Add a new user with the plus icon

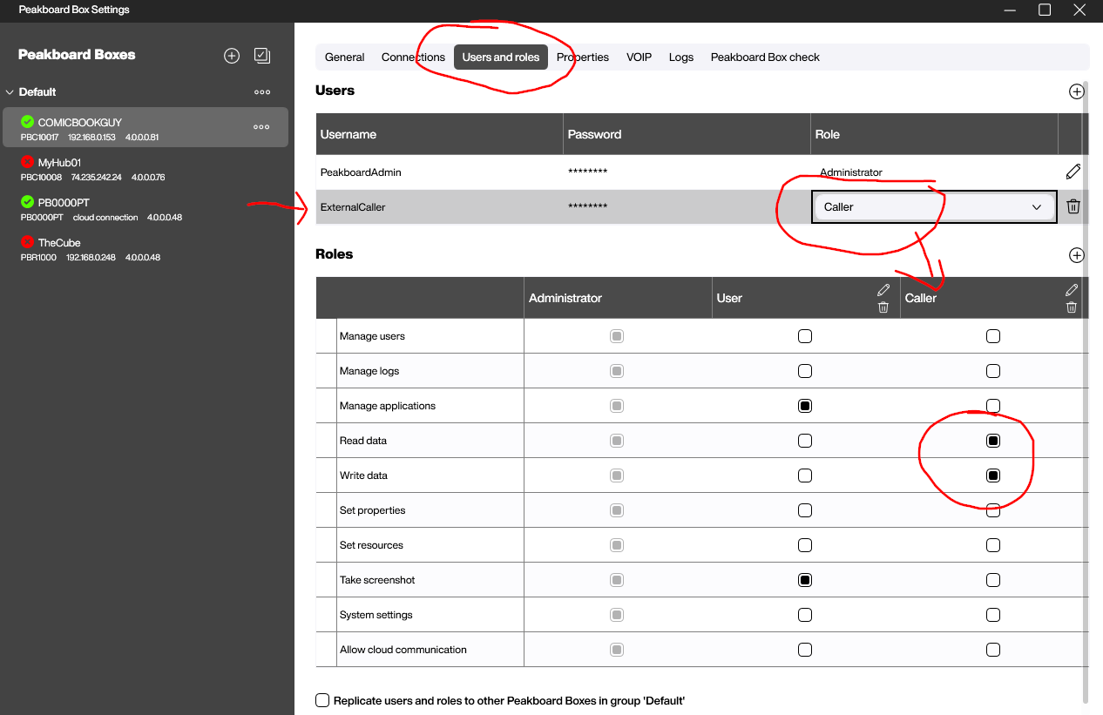tap(1077, 91)
